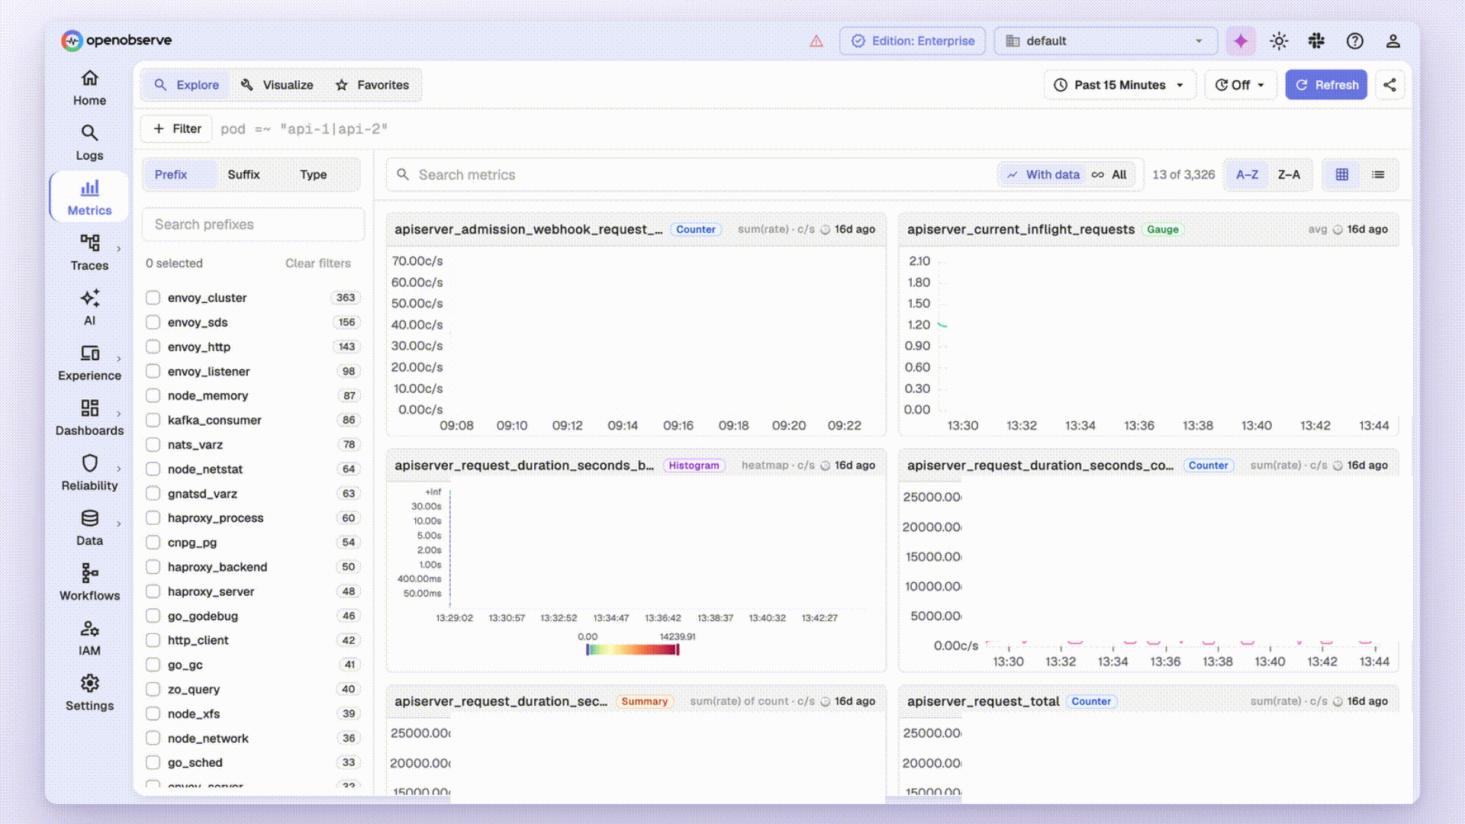Expand the Reliability submenu chevron
Image resolution: width=1465 pixels, height=824 pixels.
(119, 468)
